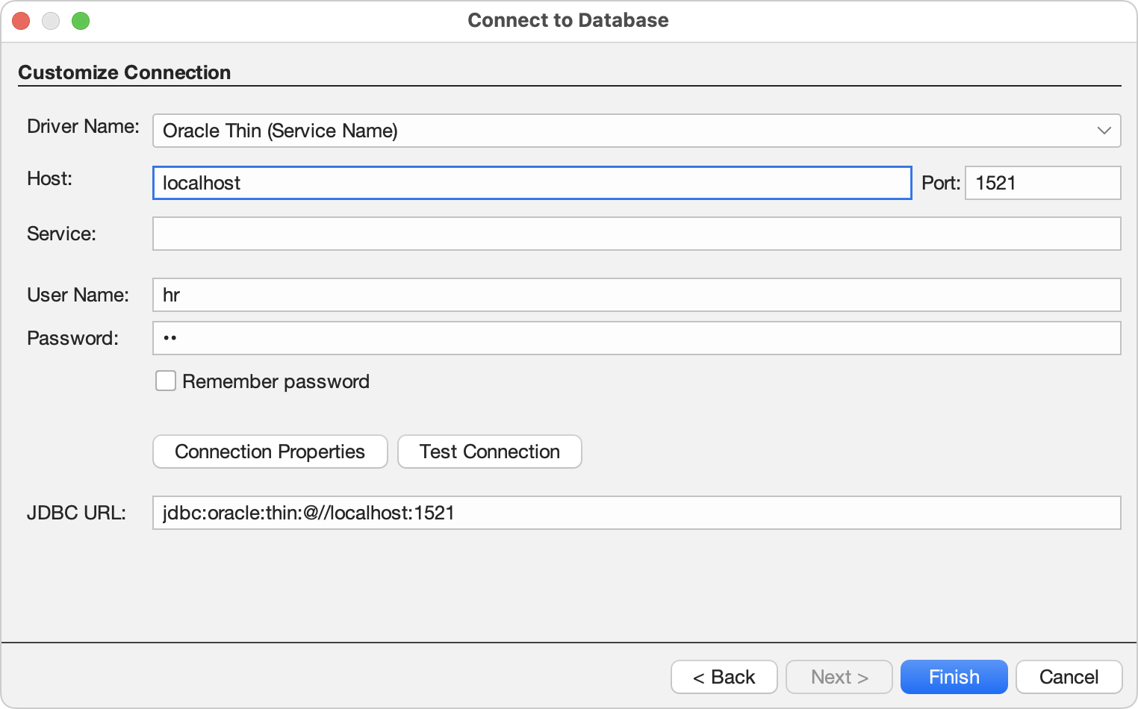Go back to the previous wizard step
The width and height of the screenshot is (1138, 709).
(x=723, y=676)
